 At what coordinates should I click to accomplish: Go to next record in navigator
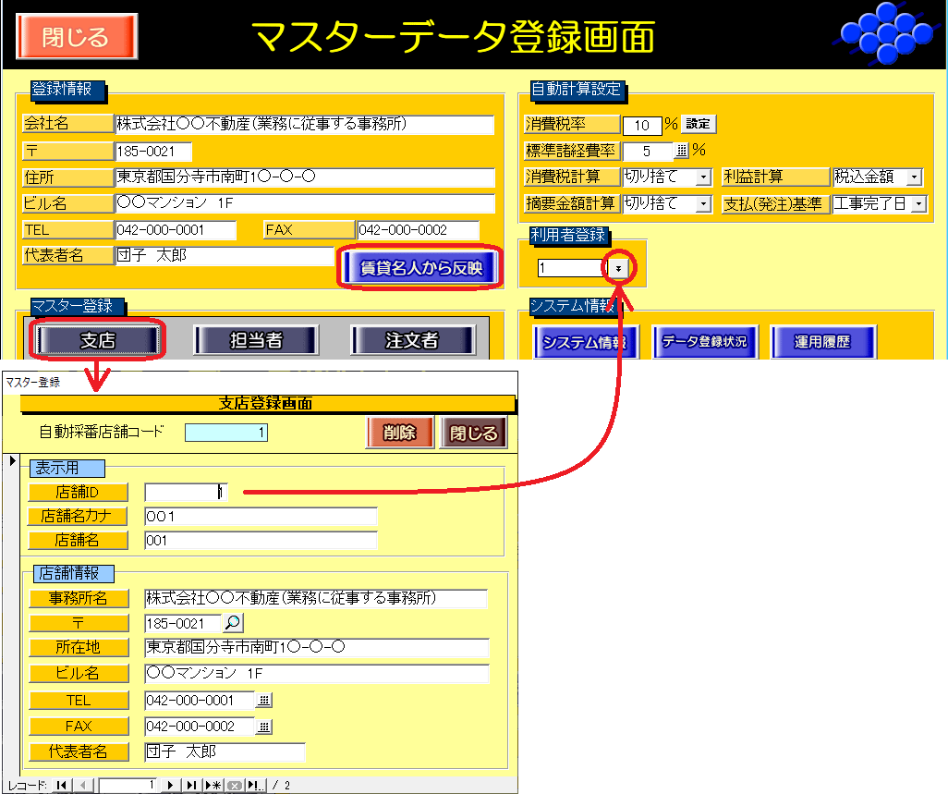[x=170, y=785]
